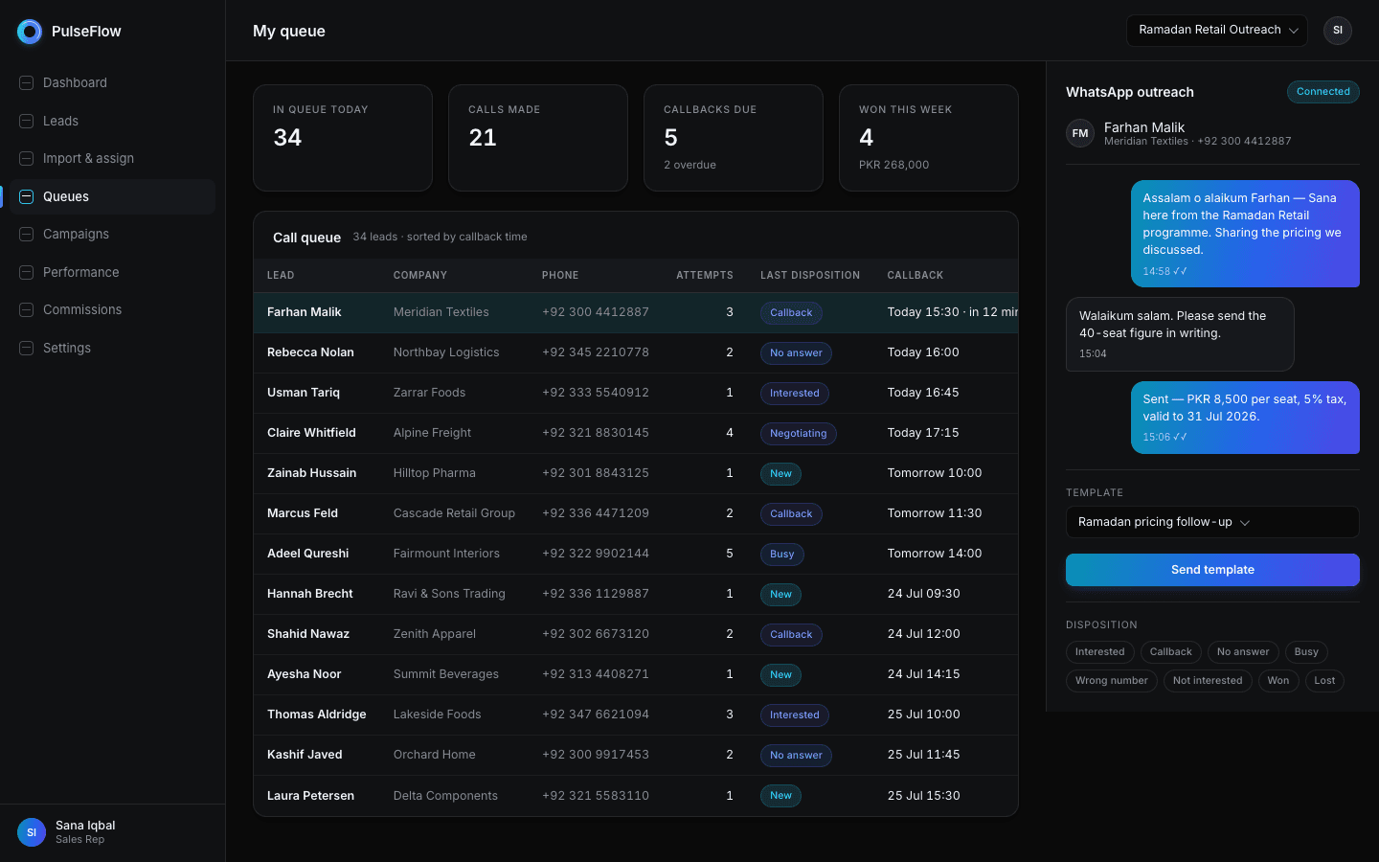Click phone +92 301 8843125
1379x862 pixels.
(596, 473)
